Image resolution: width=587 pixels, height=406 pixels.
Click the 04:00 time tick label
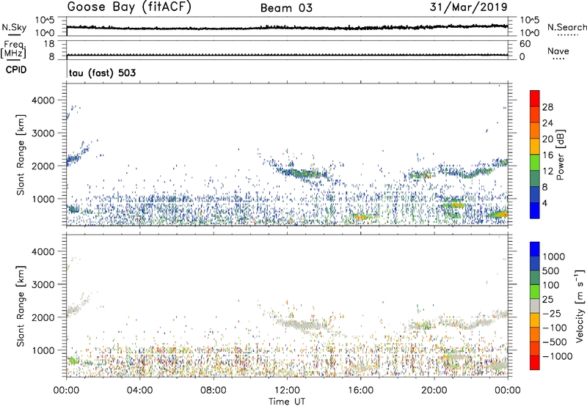pyautogui.click(x=139, y=391)
